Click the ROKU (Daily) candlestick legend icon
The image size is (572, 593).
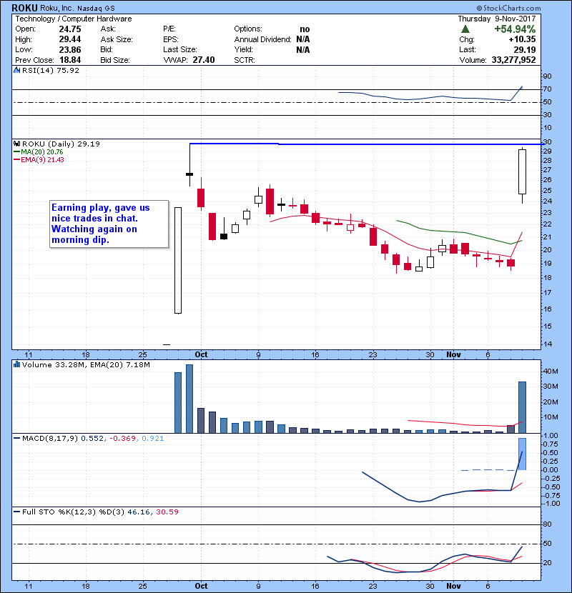(x=16, y=144)
